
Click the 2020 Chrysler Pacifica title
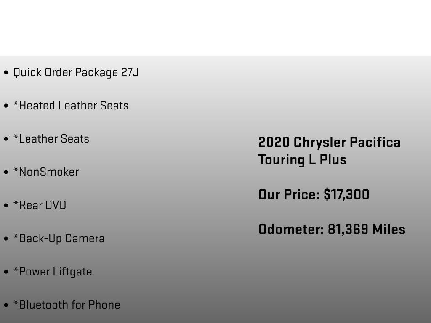click(329, 142)
